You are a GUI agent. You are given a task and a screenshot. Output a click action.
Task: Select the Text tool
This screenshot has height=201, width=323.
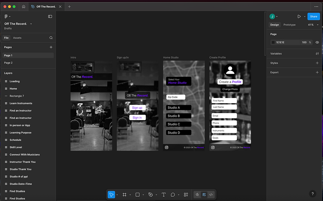pos(163,194)
